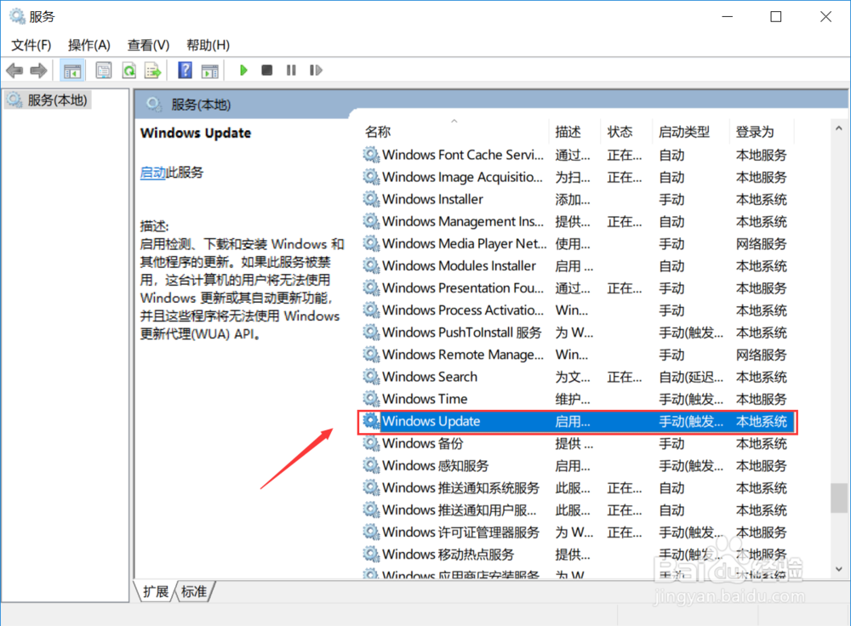The image size is (851, 626).
Task: Pause the service with the pause icon
Action: click(291, 70)
